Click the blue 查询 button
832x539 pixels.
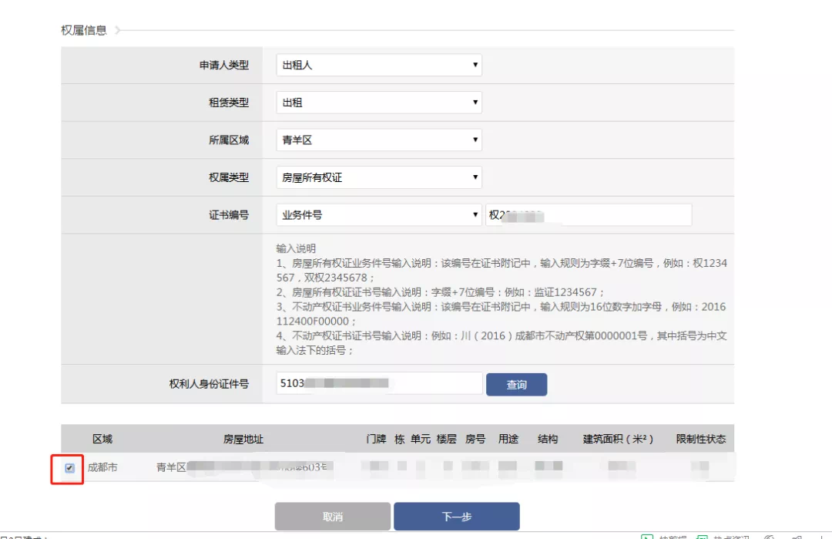click(x=516, y=384)
